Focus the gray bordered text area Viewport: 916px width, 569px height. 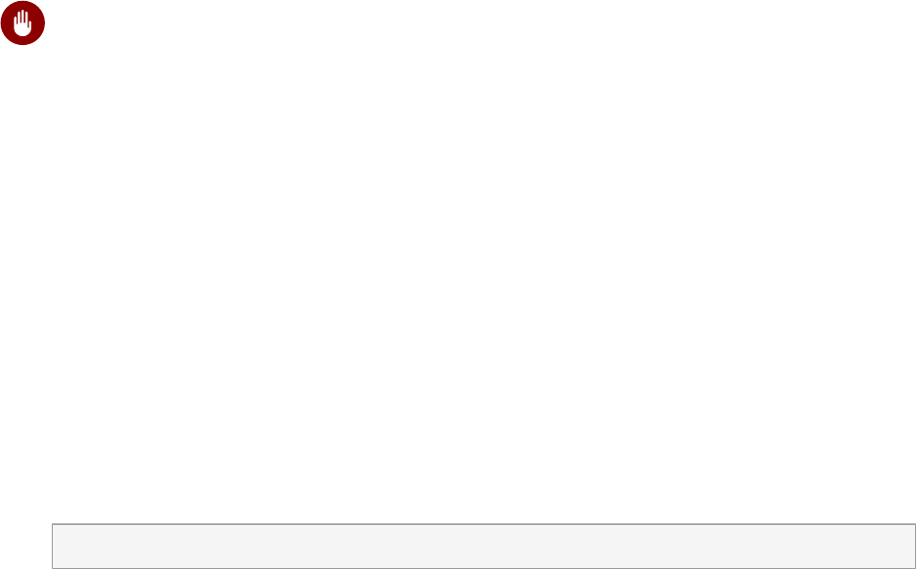(x=484, y=546)
